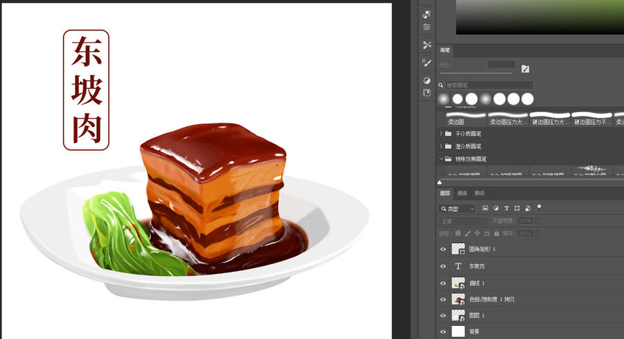Screen dimensions: 624x339
Task: Switch to the 路径 tab
Action: [x=480, y=193]
